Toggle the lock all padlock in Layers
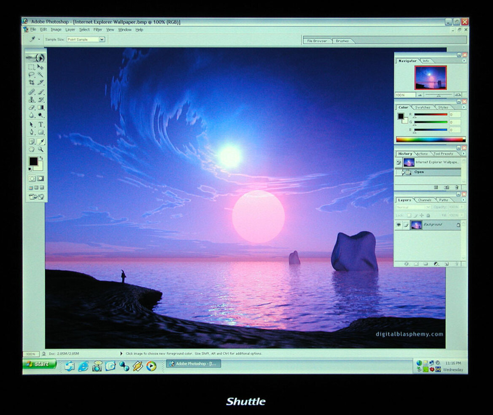 click(x=428, y=216)
